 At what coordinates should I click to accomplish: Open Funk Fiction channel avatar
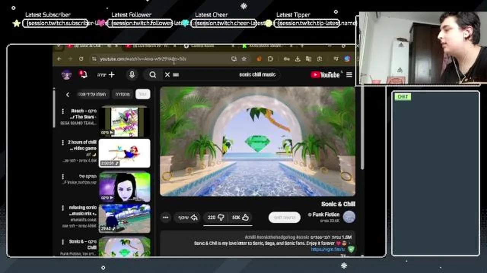pos(349,217)
